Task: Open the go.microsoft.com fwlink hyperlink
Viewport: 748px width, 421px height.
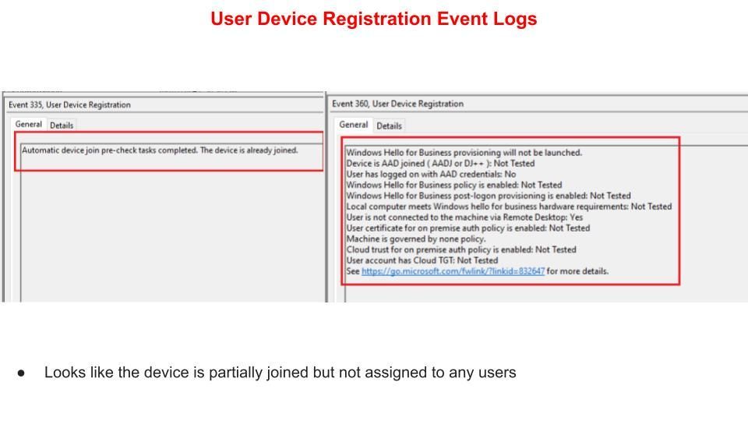Action: [453, 271]
